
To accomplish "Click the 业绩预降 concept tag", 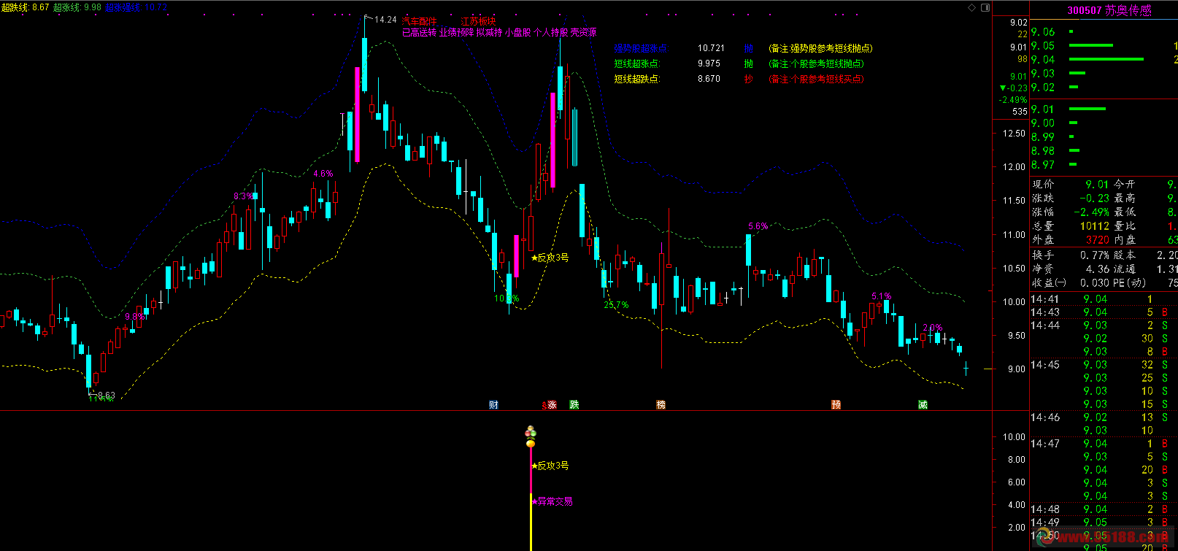I will click(x=456, y=32).
